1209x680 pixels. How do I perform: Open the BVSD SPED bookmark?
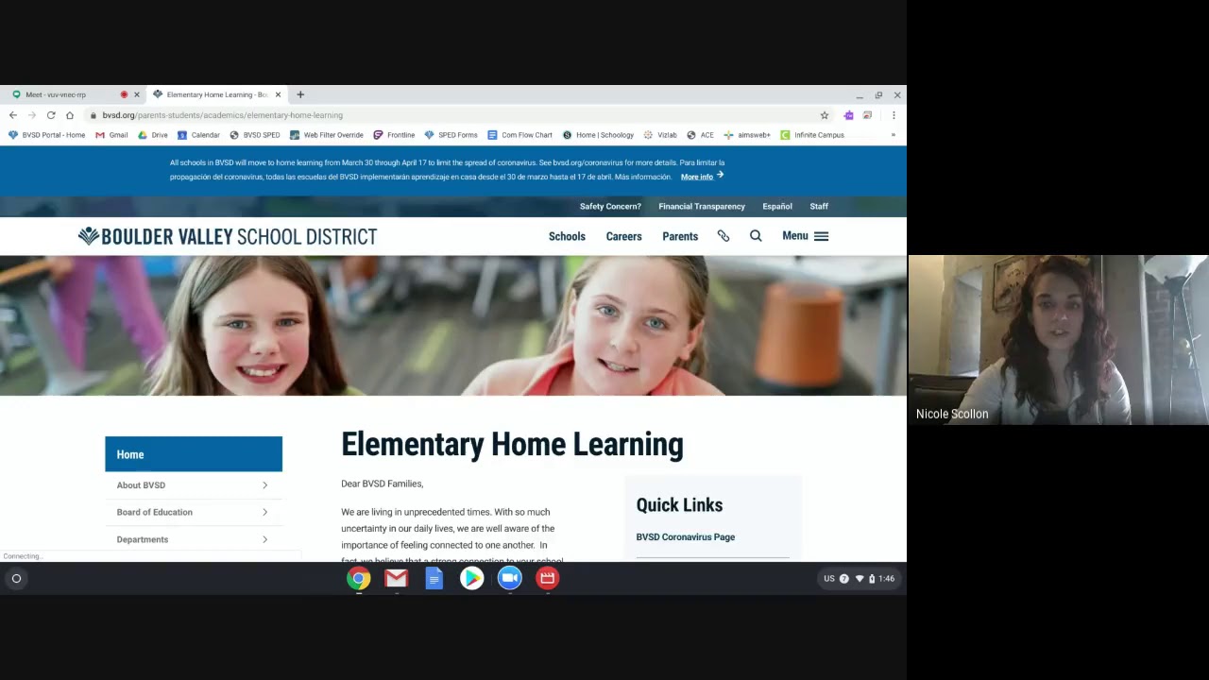(x=255, y=135)
